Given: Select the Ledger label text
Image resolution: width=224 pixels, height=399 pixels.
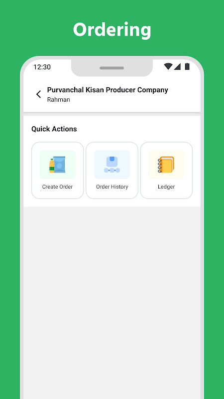Looking at the screenshot, I should tap(166, 187).
